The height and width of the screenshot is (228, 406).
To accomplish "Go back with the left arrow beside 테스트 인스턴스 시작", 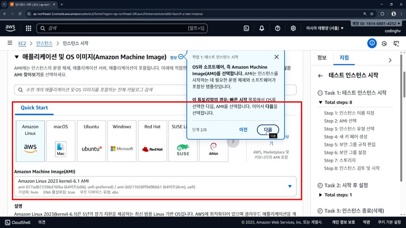I will click(x=320, y=76).
